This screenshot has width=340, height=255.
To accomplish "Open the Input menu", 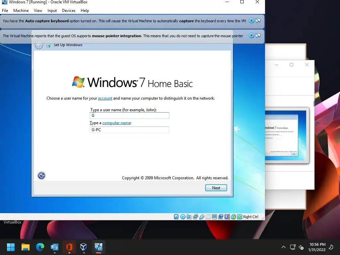I will [x=52, y=10].
